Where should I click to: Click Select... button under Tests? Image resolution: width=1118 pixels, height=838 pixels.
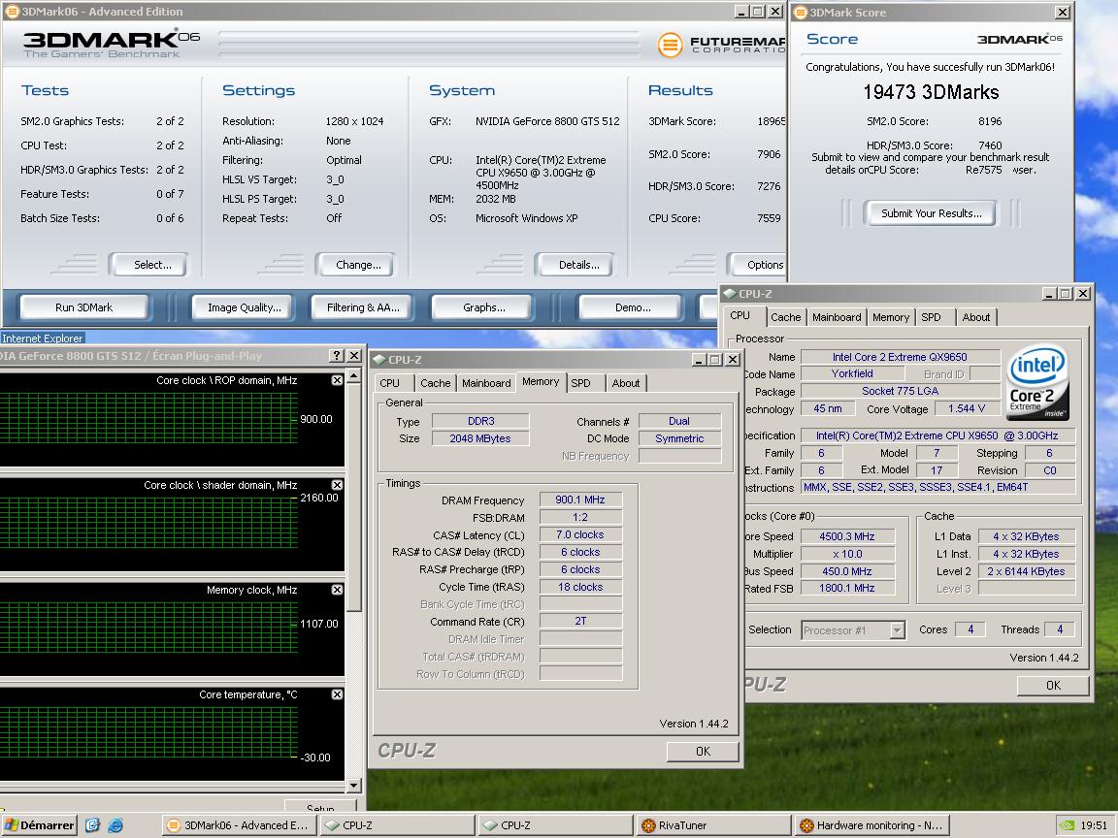coord(149,265)
